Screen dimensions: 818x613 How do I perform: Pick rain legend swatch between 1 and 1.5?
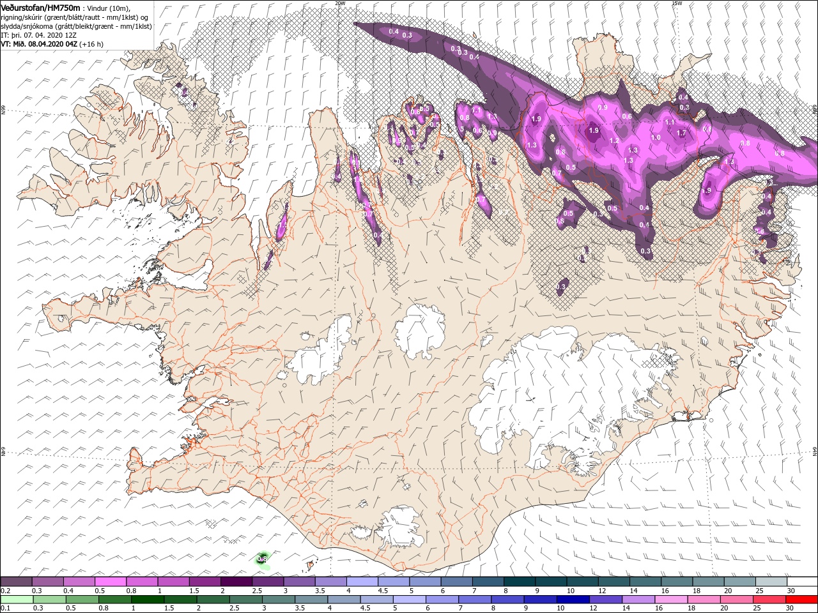point(148,600)
